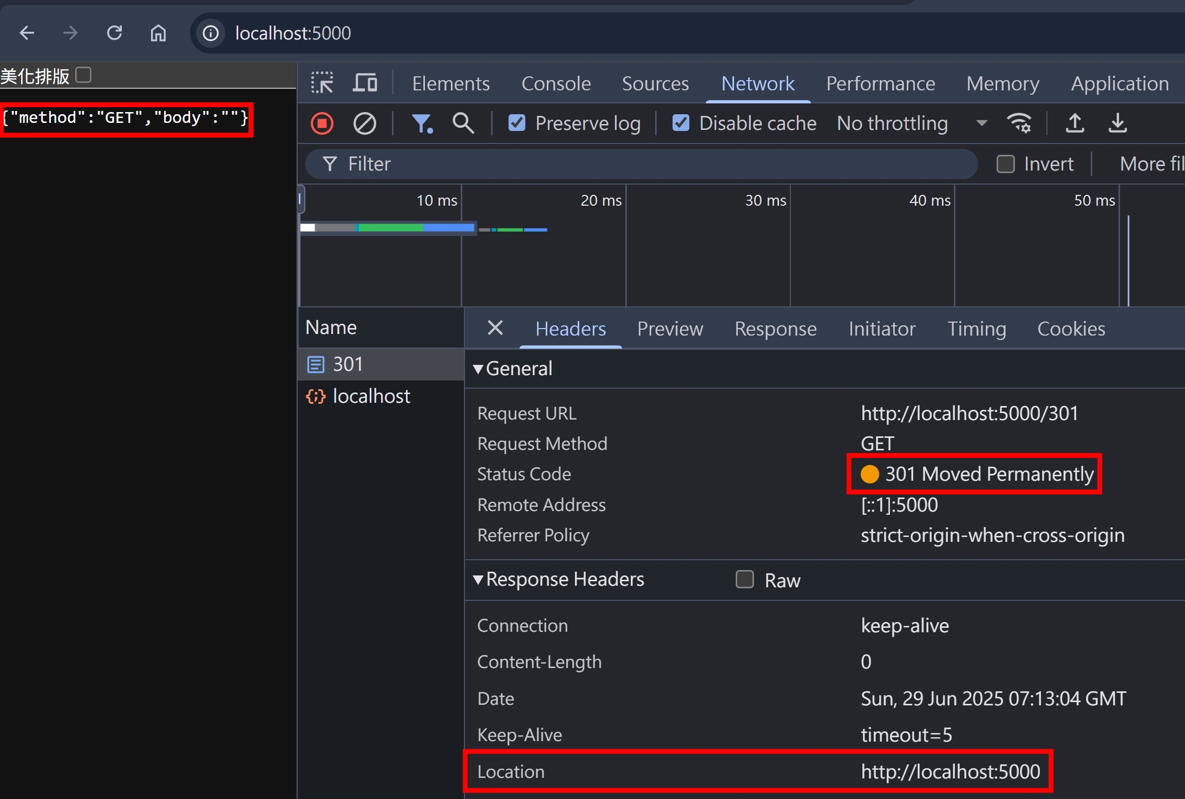This screenshot has height=799, width=1185.
Task: Click the 20 ms timeline marker
Action: (601, 200)
